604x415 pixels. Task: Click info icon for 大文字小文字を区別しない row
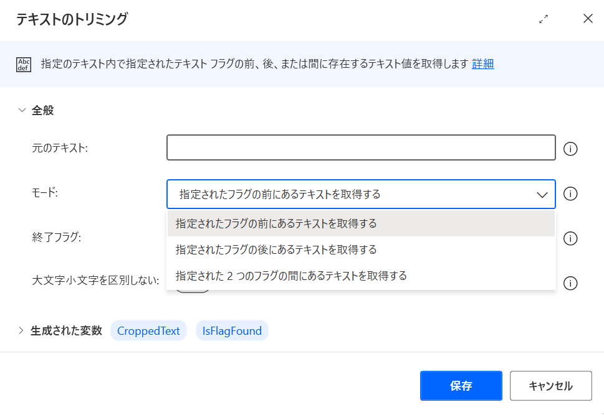coord(570,284)
